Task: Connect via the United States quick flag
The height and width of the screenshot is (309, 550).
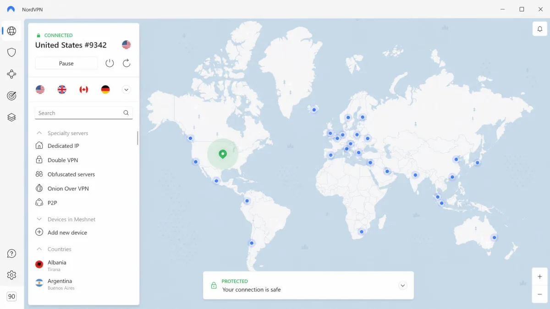Action: click(40, 90)
